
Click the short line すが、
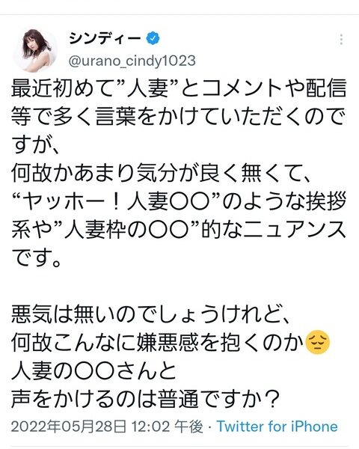[x=35, y=145]
